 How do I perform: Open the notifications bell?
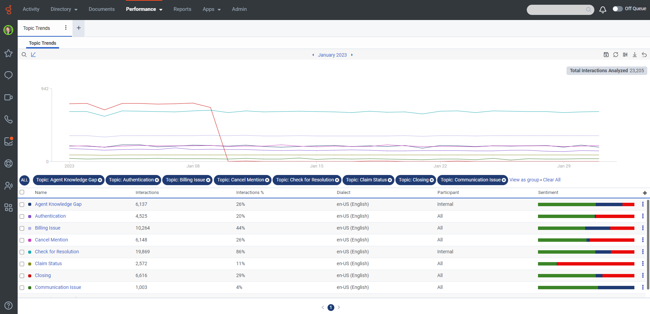602,10
